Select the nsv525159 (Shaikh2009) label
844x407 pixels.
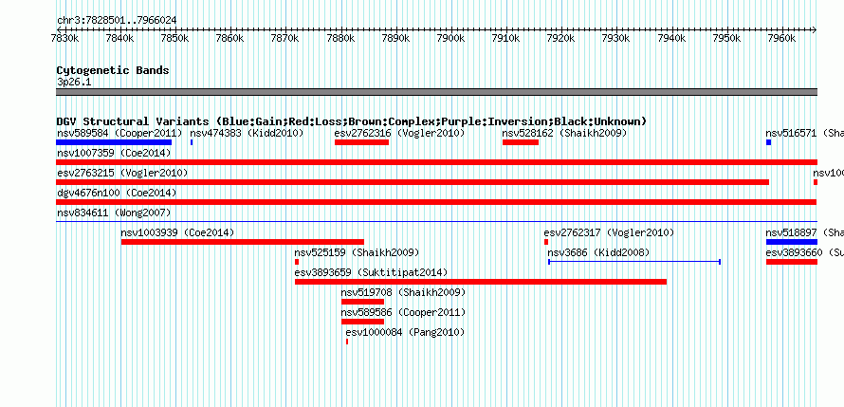(x=357, y=252)
